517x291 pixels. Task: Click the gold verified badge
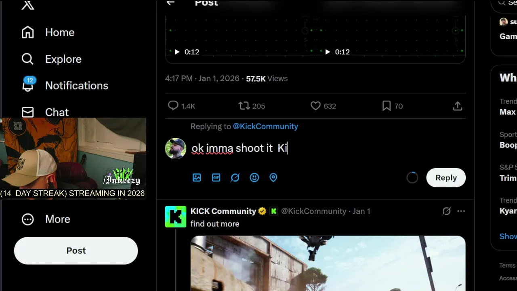(263, 211)
